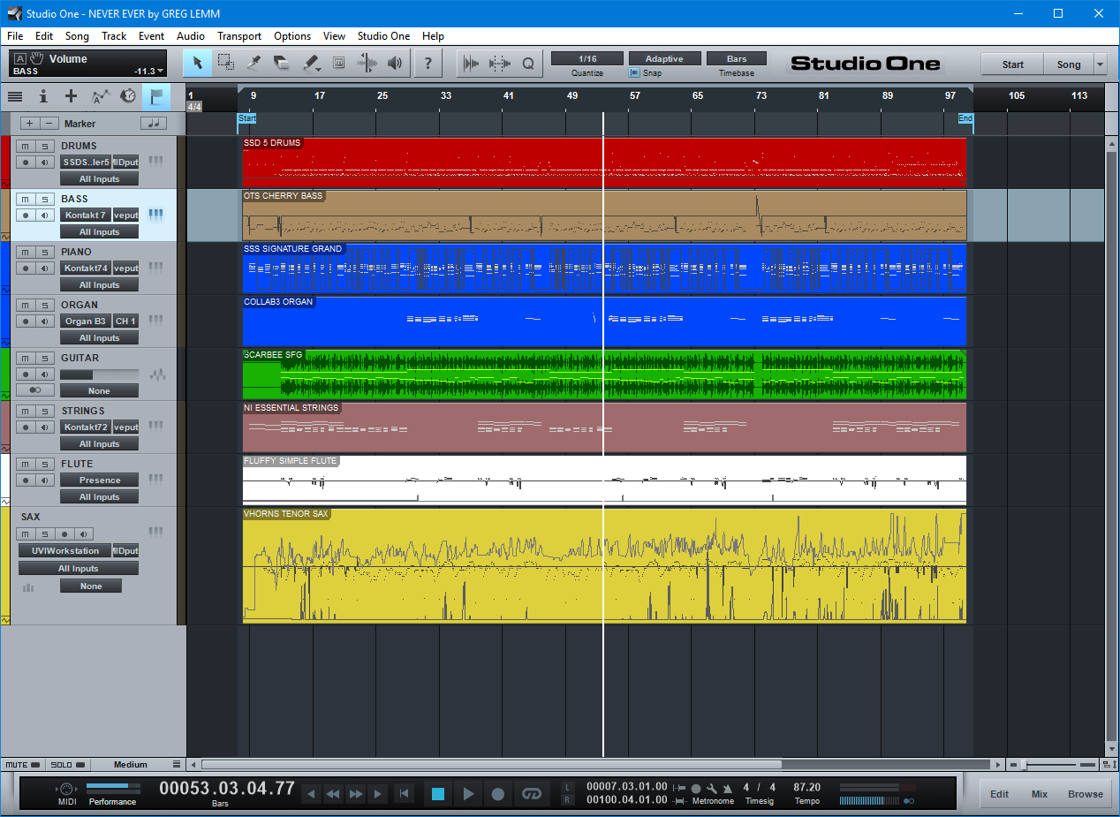Viewport: 1120px width, 817px height.
Task: Click the GUITAR track volume fader
Action: click(x=99, y=374)
